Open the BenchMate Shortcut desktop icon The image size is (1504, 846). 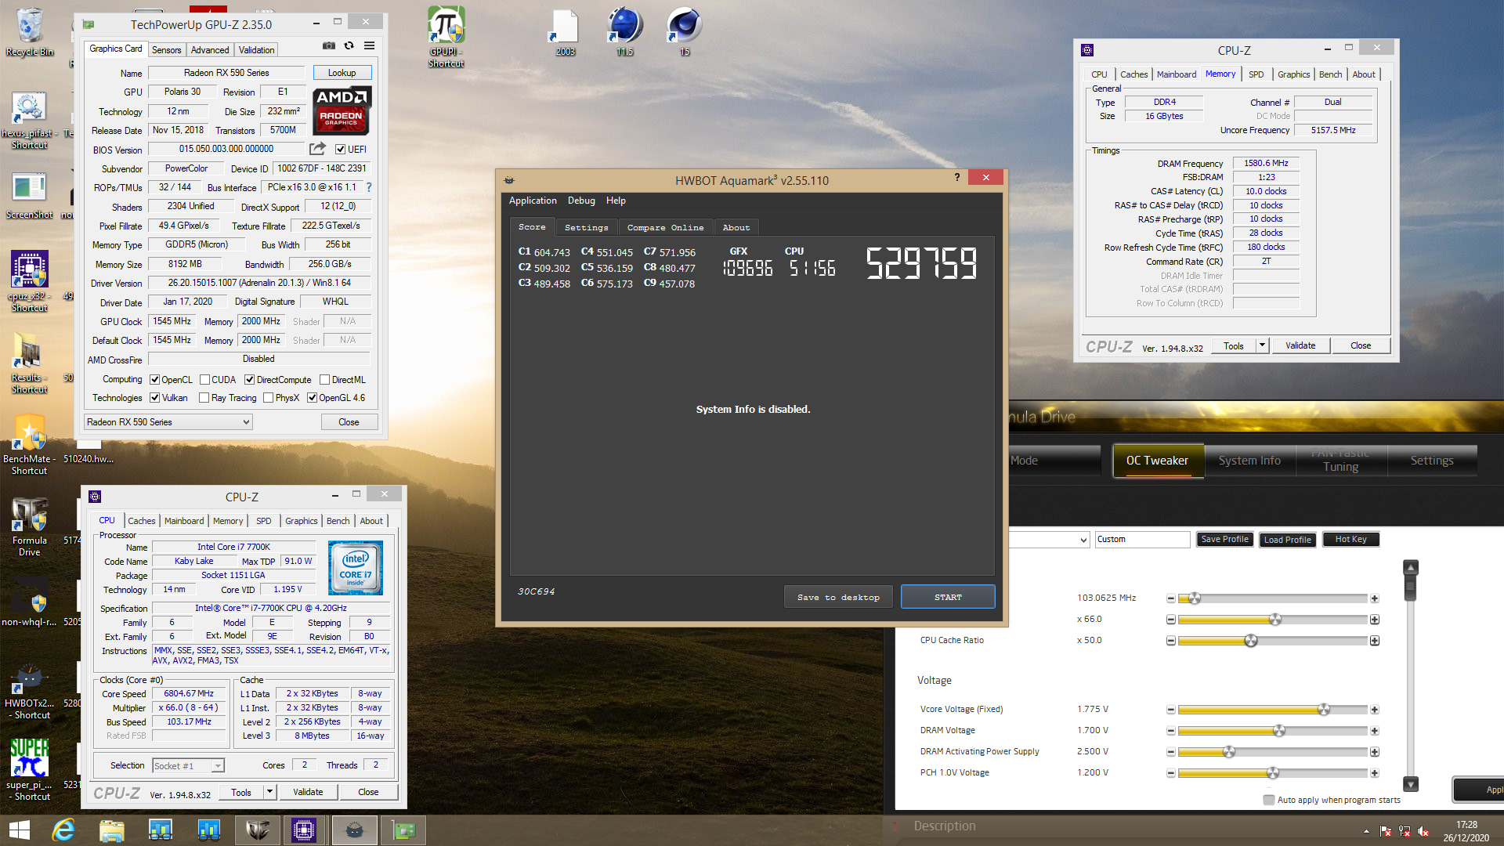click(30, 445)
